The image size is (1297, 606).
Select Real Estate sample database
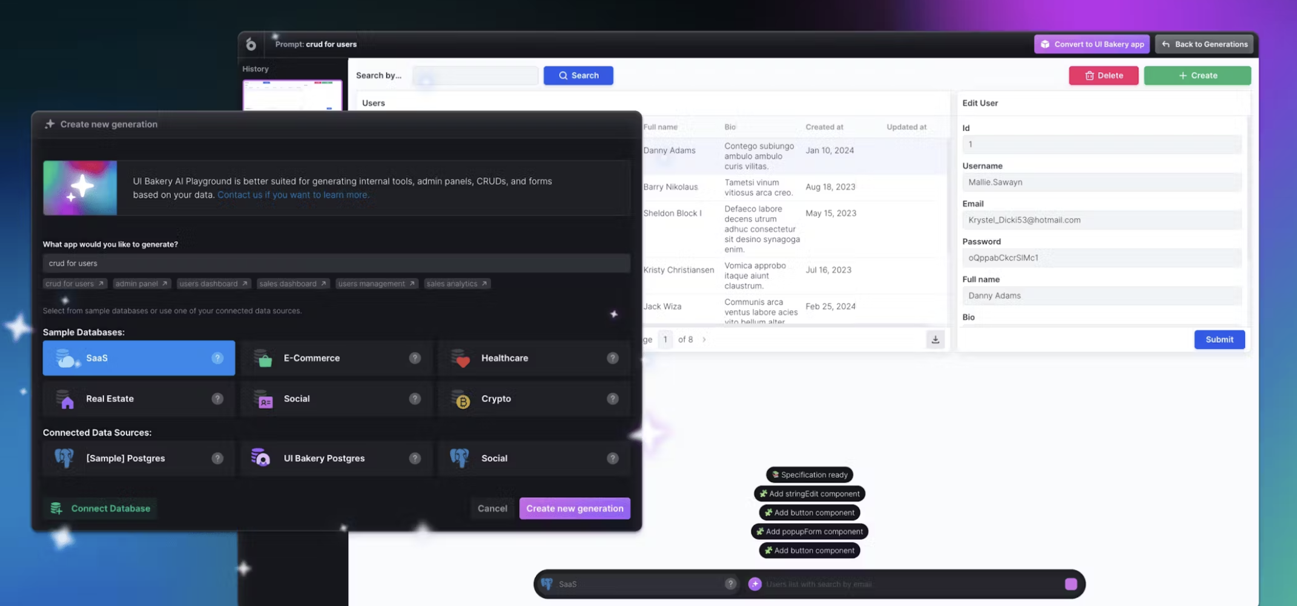click(x=139, y=399)
